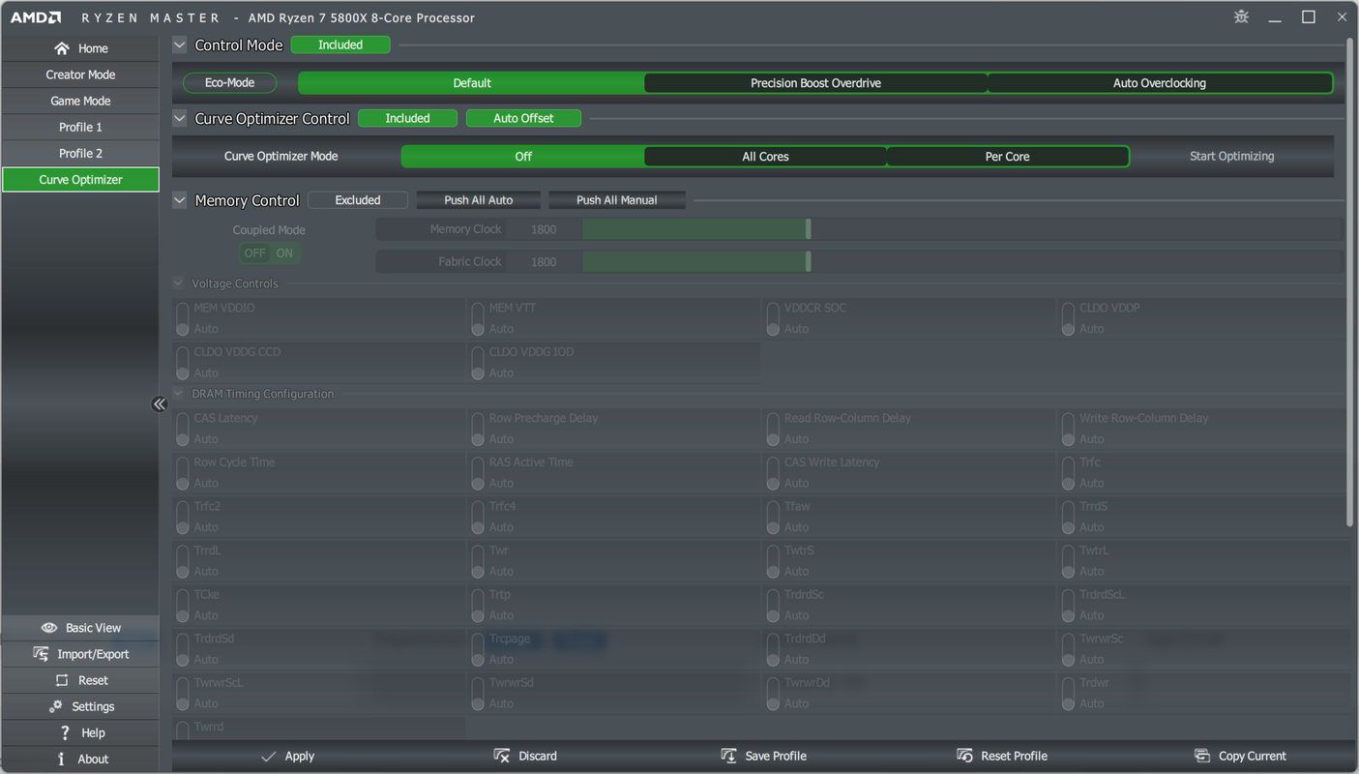The height and width of the screenshot is (774, 1359).
Task: Toggle Memory Control Excluded button
Action: 358,200
